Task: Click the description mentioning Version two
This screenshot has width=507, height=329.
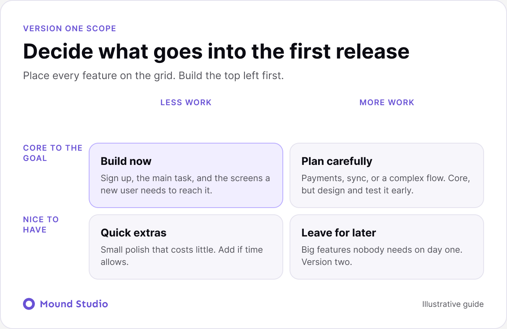Action: tap(382, 256)
